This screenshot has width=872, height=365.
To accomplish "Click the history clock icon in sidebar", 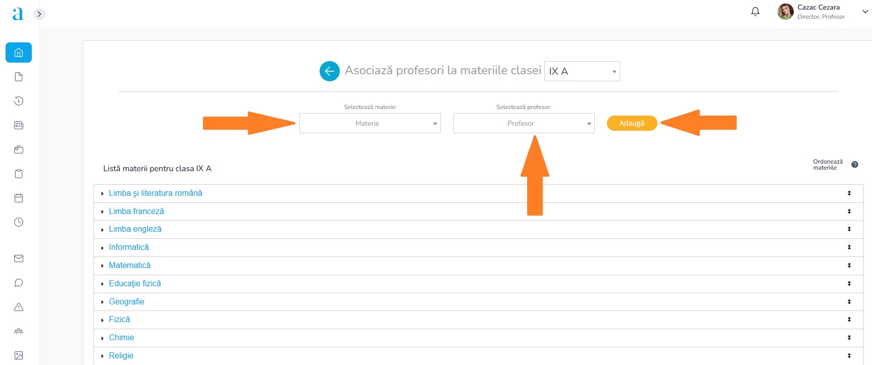I will [19, 101].
